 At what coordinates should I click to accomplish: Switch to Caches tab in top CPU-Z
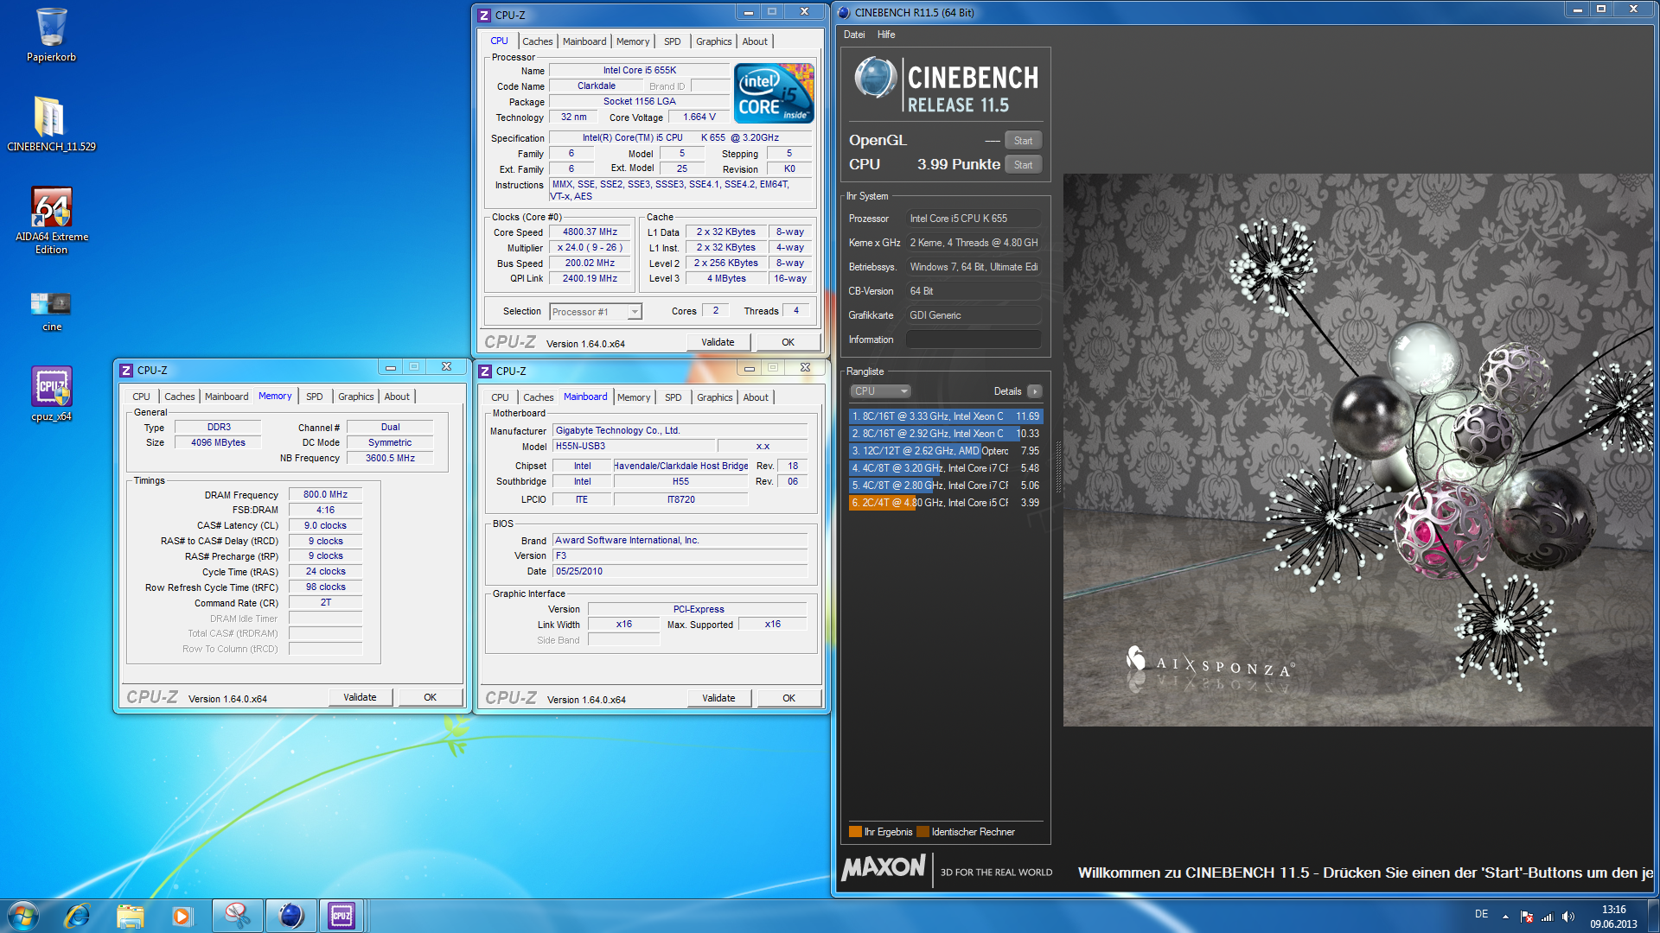(x=537, y=41)
